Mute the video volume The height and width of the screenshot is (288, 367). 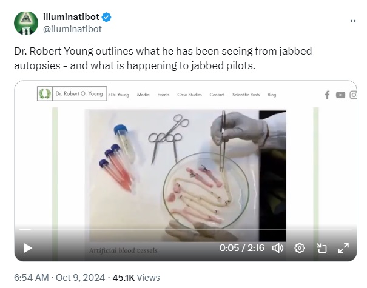tap(278, 248)
